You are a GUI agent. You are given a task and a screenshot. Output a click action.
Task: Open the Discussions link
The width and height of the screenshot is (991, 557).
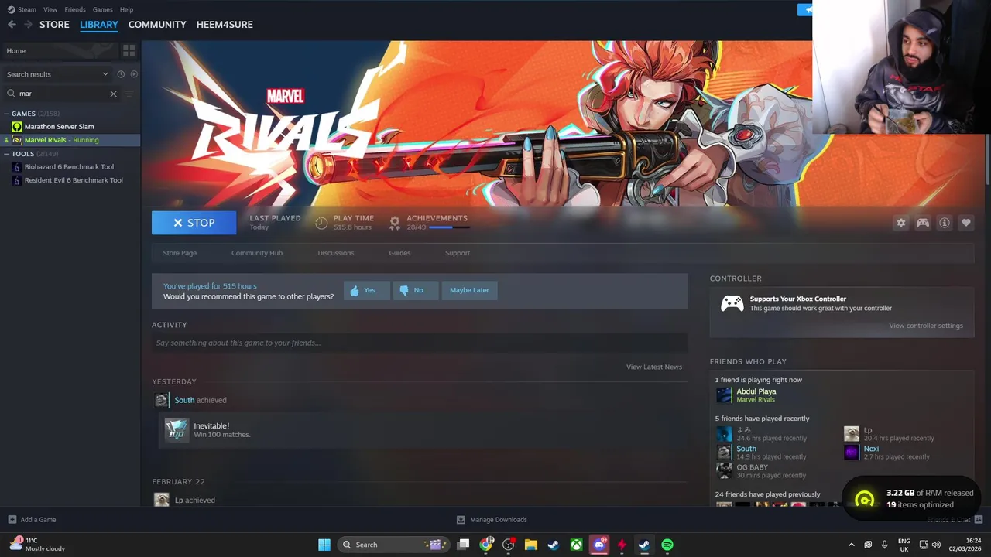click(336, 253)
